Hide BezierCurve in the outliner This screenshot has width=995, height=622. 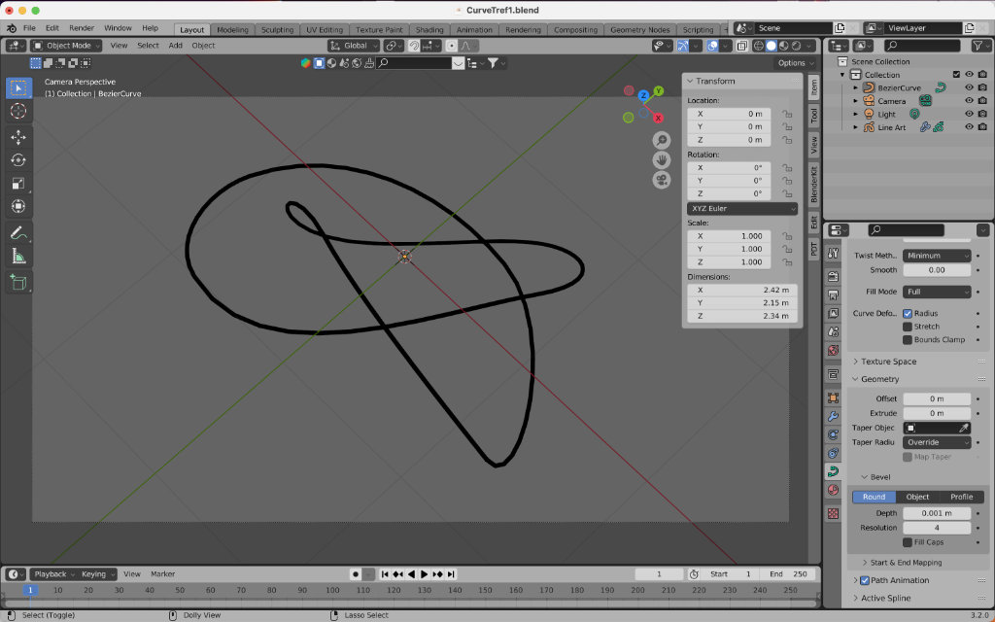969,87
